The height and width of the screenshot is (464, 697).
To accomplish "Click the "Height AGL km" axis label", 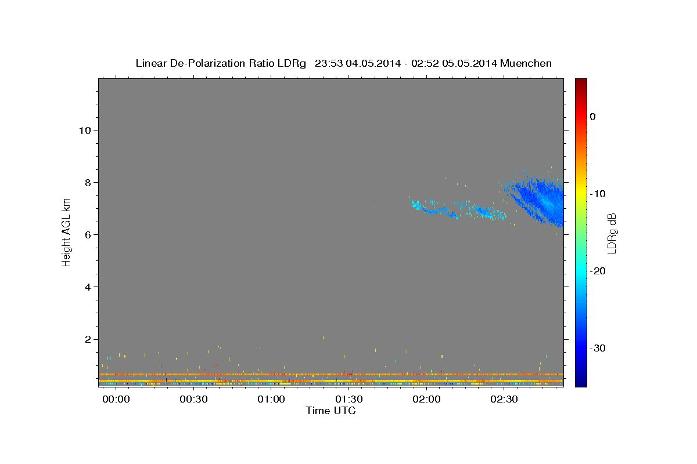I will click(66, 232).
